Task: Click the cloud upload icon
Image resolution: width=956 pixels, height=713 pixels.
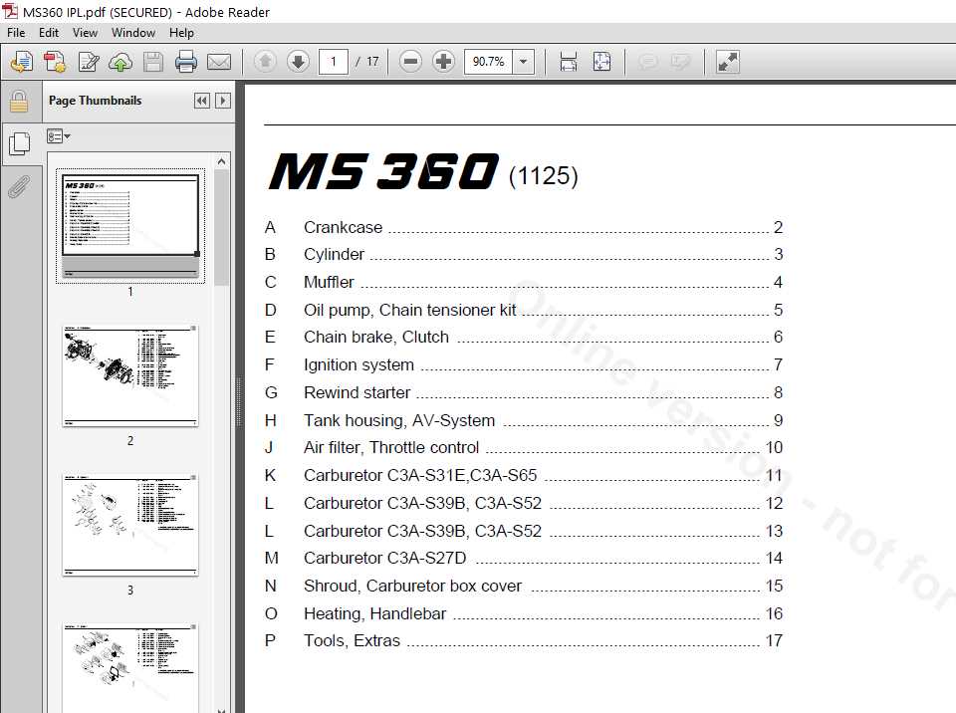Action: coord(120,62)
